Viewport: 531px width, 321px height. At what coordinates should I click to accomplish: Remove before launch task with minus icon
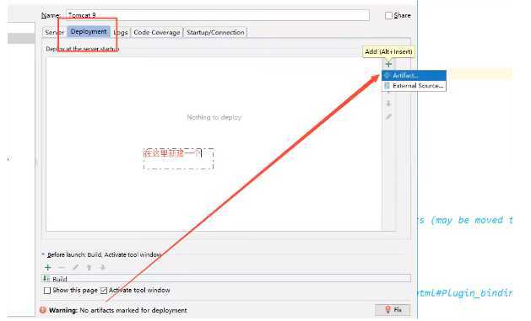62,268
